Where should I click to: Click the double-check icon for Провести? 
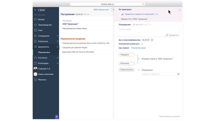[x=122, y=14]
